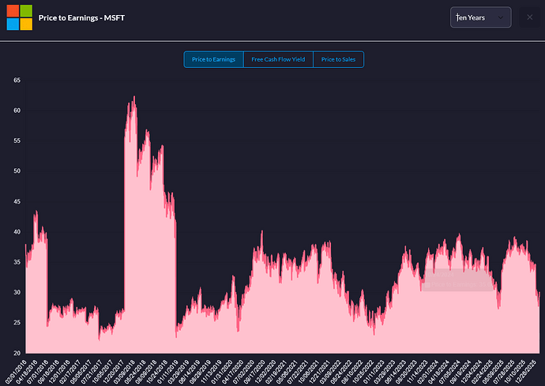
Task: Click the 45 y-axis label
Action: (x=17, y=201)
